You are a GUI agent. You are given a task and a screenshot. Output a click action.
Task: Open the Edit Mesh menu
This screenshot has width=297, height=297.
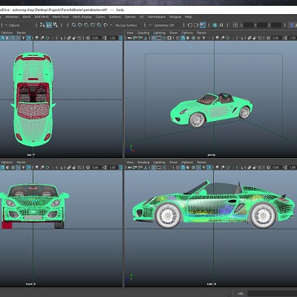[42, 17]
